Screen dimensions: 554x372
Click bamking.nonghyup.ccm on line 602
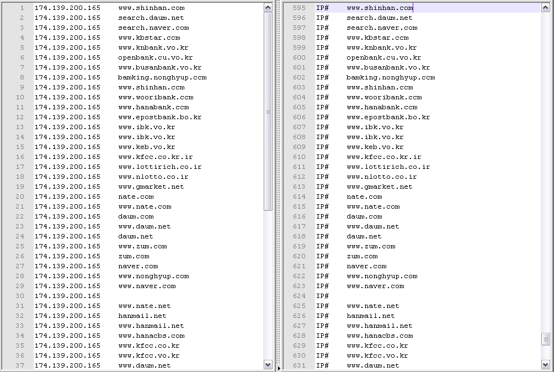click(391, 77)
